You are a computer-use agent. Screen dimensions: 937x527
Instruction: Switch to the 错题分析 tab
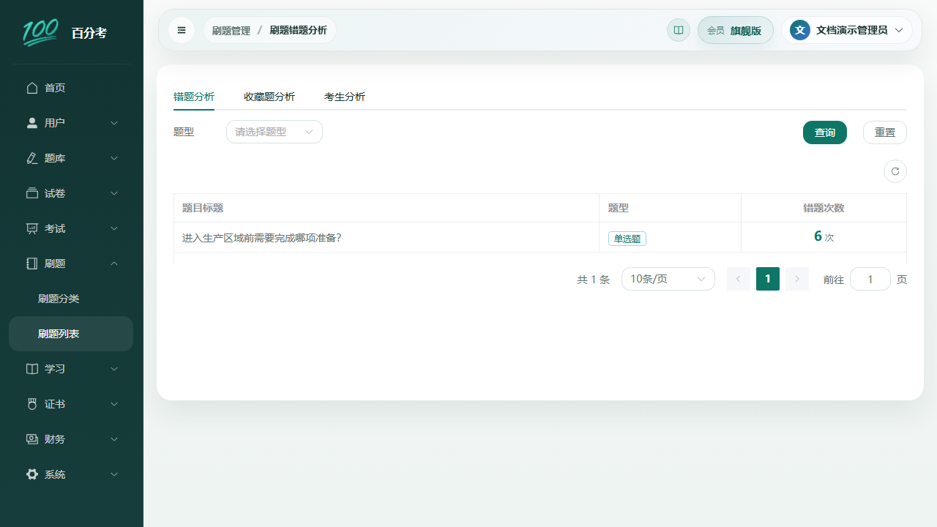[194, 97]
